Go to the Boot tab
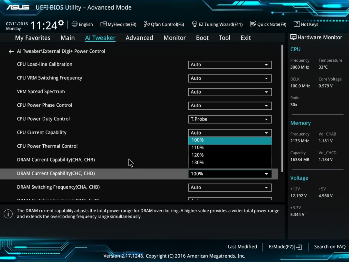 click(x=202, y=38)
